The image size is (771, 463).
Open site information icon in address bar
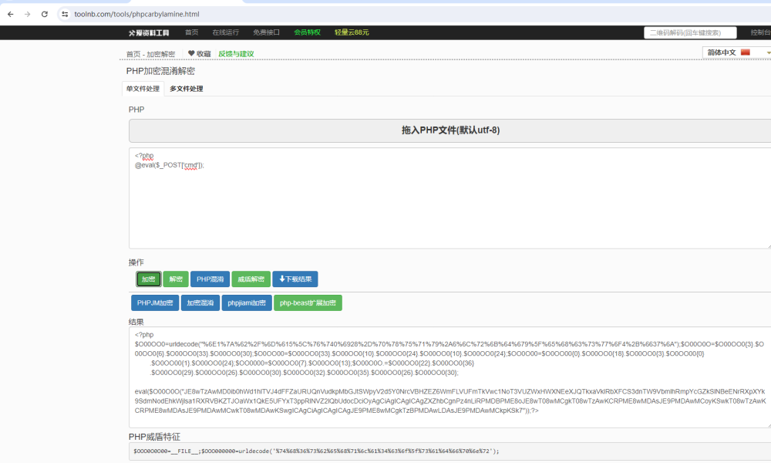[65, 14]
